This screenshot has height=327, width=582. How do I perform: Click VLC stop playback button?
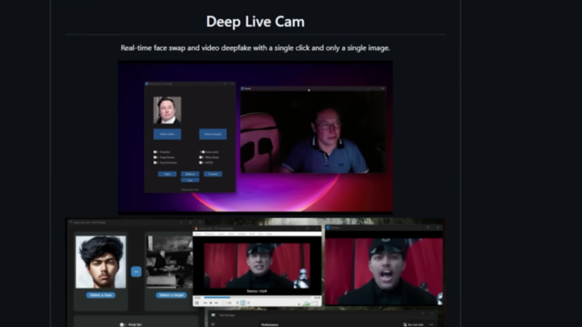pos(210,303)
